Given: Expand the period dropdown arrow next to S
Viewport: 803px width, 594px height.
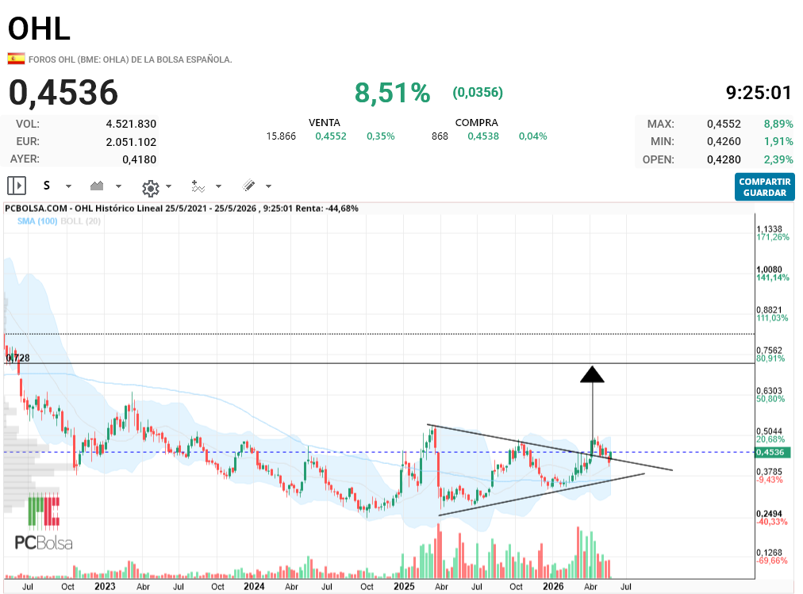Looking at the screenshot, I should (68, 186).
